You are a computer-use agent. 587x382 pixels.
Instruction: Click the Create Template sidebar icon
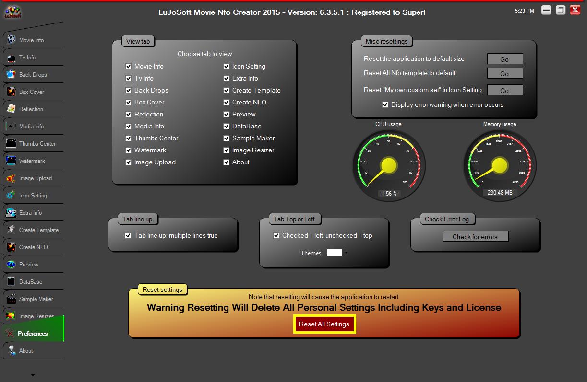(x=11, y=230)
